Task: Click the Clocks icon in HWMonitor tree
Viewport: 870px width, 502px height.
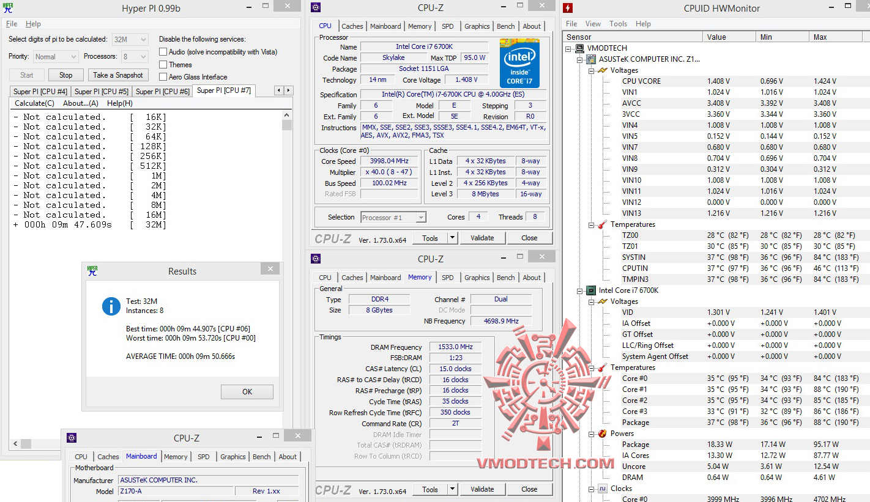Action: [602, 489]
